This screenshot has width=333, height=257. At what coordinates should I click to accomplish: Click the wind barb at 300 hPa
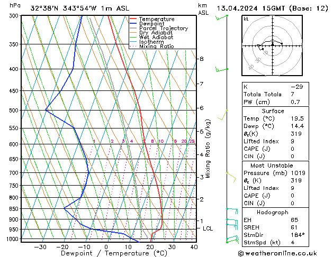(222, 17)
